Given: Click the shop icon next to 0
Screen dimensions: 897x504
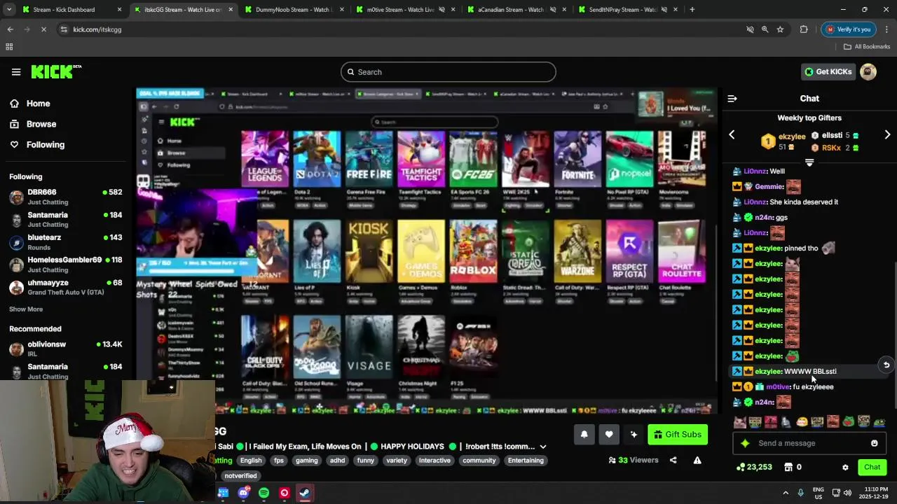Looking at the screenshot, I should 788,467.
